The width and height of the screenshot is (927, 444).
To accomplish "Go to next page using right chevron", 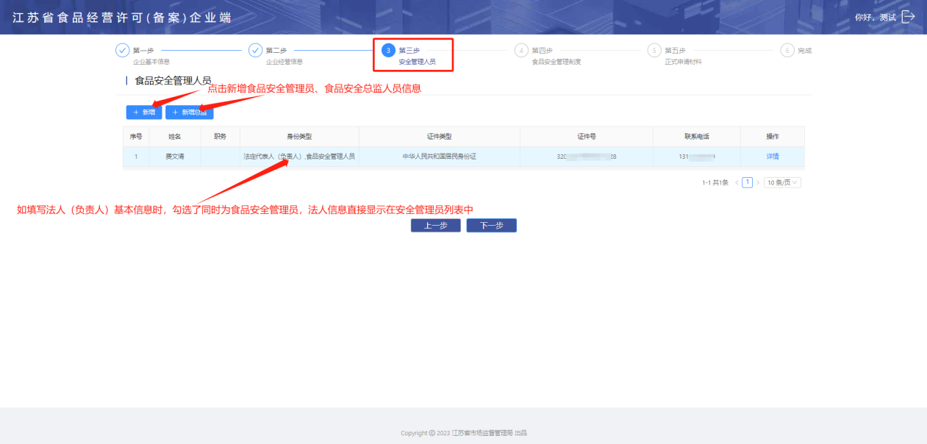I will tap(758, 182).
